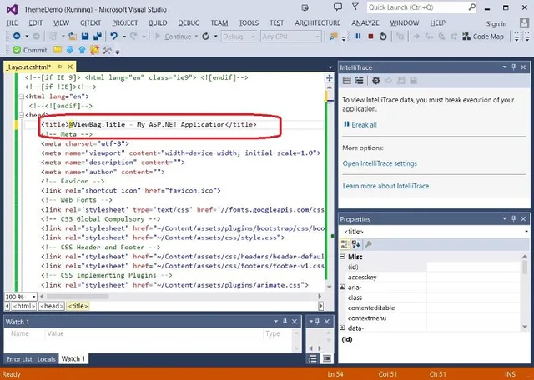Open the WINDOW menu
The image size is (534, 380).
404,22
